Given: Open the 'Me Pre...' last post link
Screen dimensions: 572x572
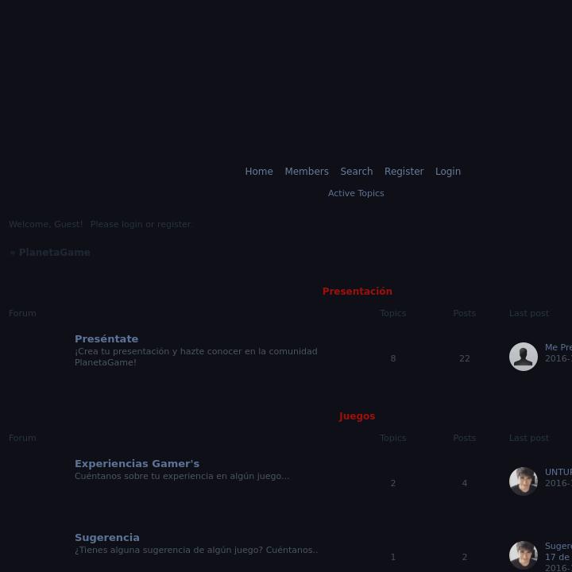Looking at the screenshot, I should click(x=558, y=347).
